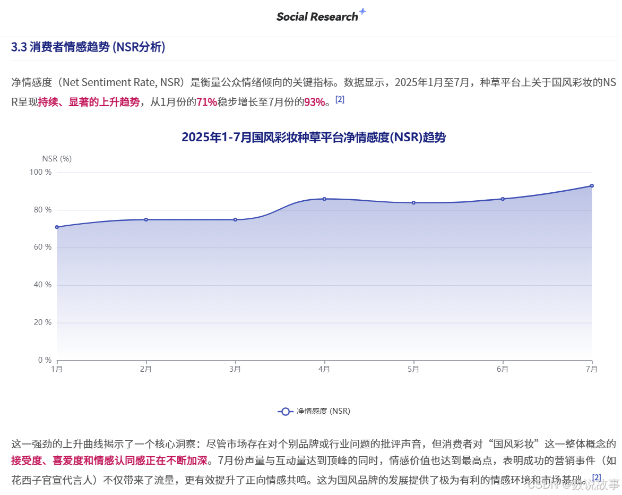The width and height of the screenshot is (622, 495).
Task: Click the section heading 3.3 消费者情感趋势
Action: [88, 47]
